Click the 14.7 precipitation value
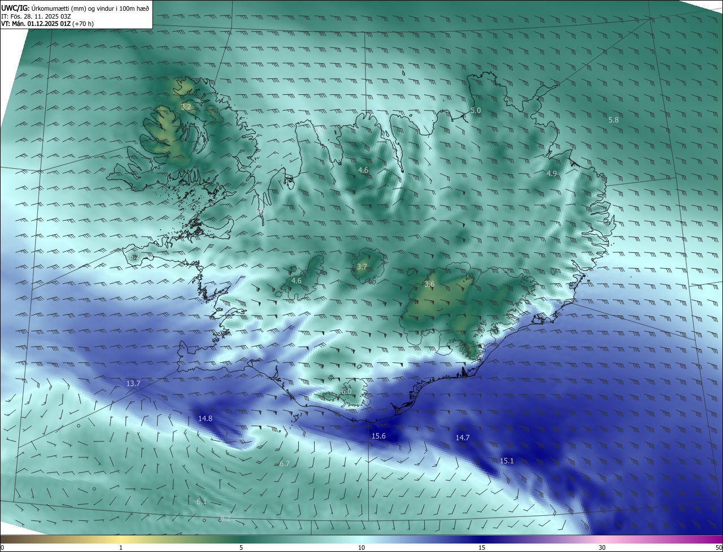The height and width of the screenshot is (552, 723). click(x=463, y=437)
